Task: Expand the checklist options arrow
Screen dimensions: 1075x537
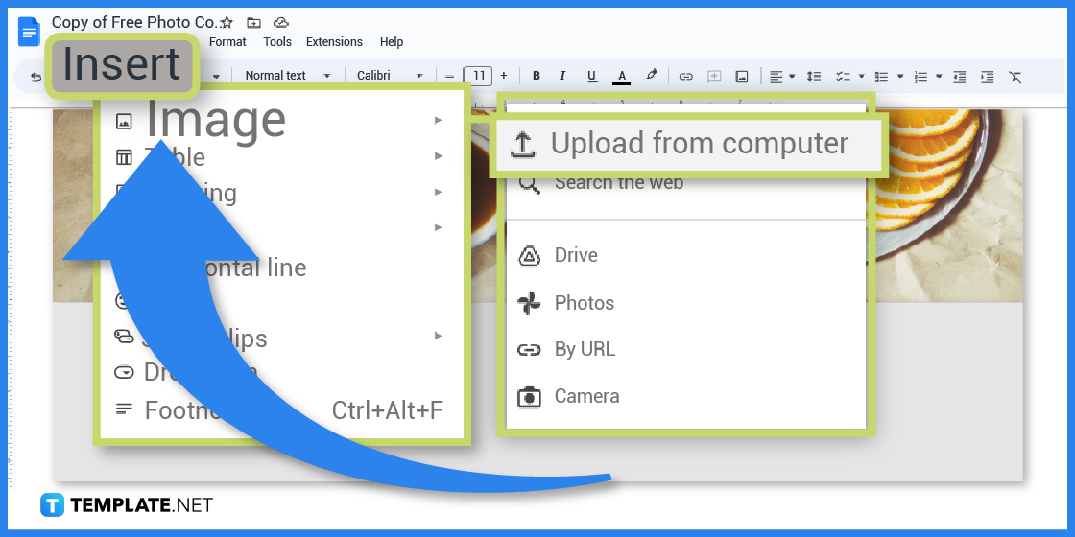Action: point(861,77)
